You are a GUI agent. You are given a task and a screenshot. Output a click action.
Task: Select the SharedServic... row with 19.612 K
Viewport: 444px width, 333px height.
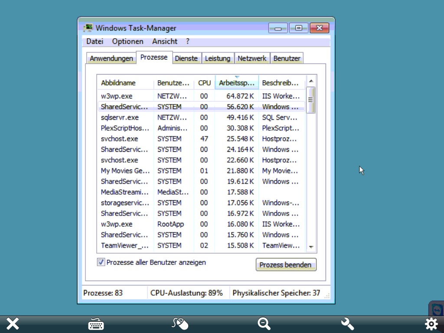click(201, 181)
